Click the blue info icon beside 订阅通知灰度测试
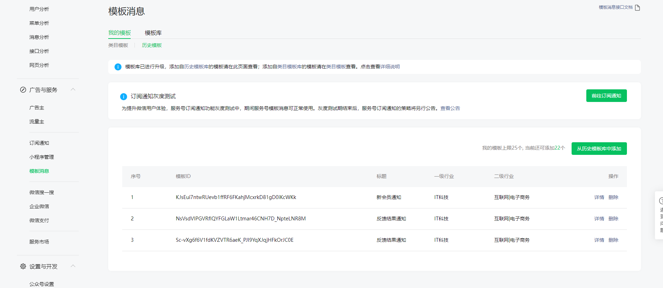The width and height of the screenshot is (663, 288). coord(124,97)
